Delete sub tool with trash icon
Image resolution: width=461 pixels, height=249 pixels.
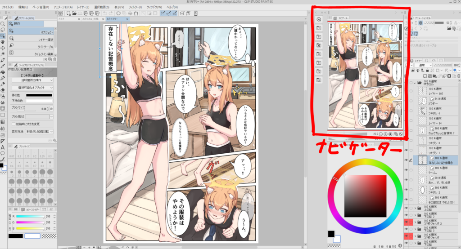tap(54, 59)
